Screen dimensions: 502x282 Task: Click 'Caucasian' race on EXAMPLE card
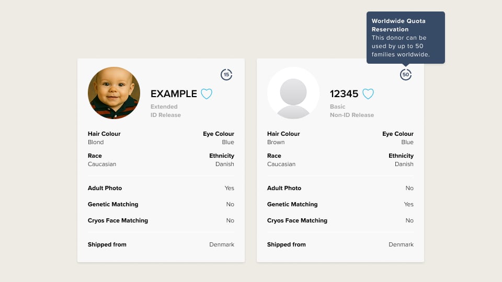click(102, 164)
